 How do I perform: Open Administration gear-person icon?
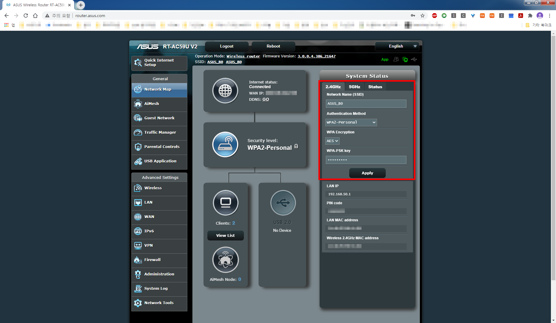[x=138, y=274]
